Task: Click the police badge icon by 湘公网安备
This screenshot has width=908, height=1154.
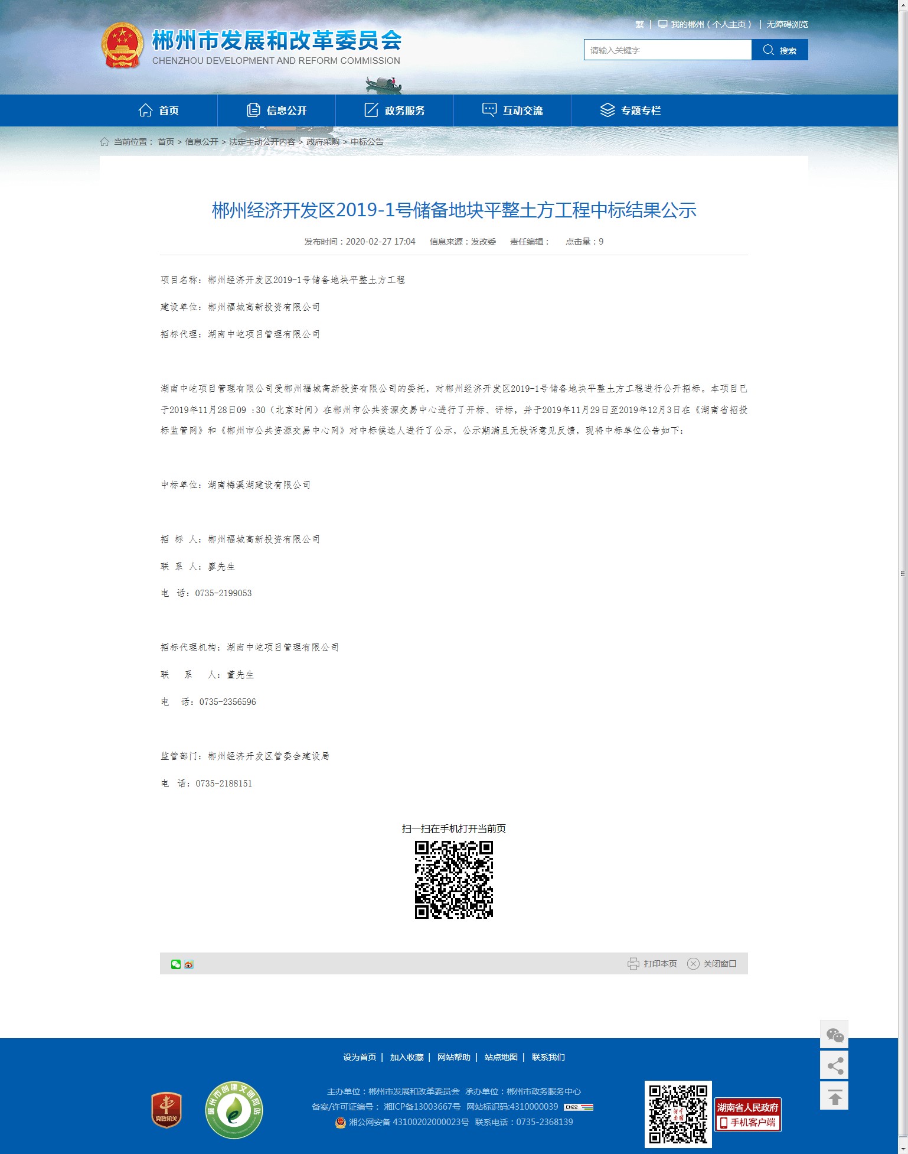Action: click(x=341, y=1122)
